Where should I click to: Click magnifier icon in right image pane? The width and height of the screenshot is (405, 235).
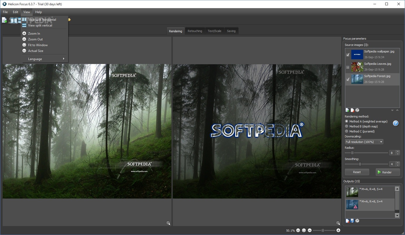pyautogui.click(x=338, y=223)
